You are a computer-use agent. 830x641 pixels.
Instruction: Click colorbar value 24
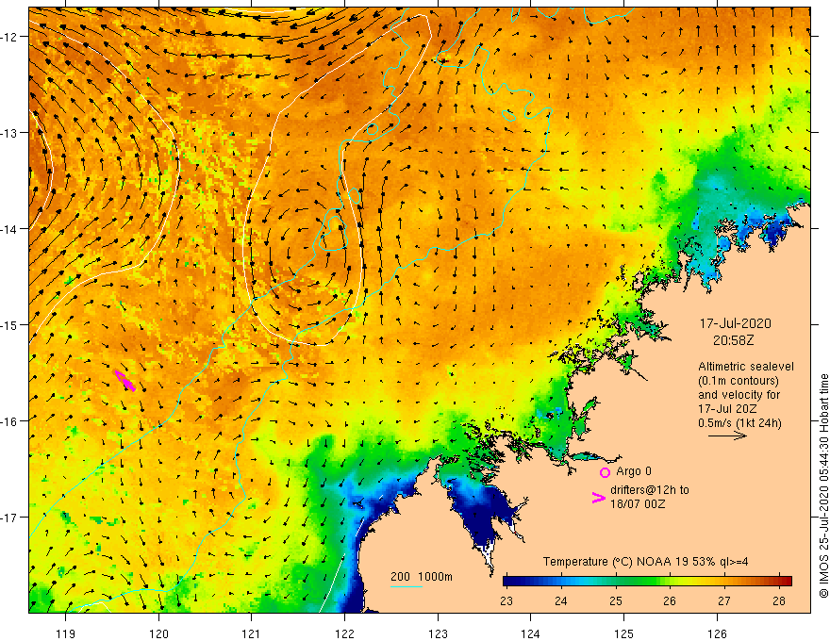[x=561, y=601]
